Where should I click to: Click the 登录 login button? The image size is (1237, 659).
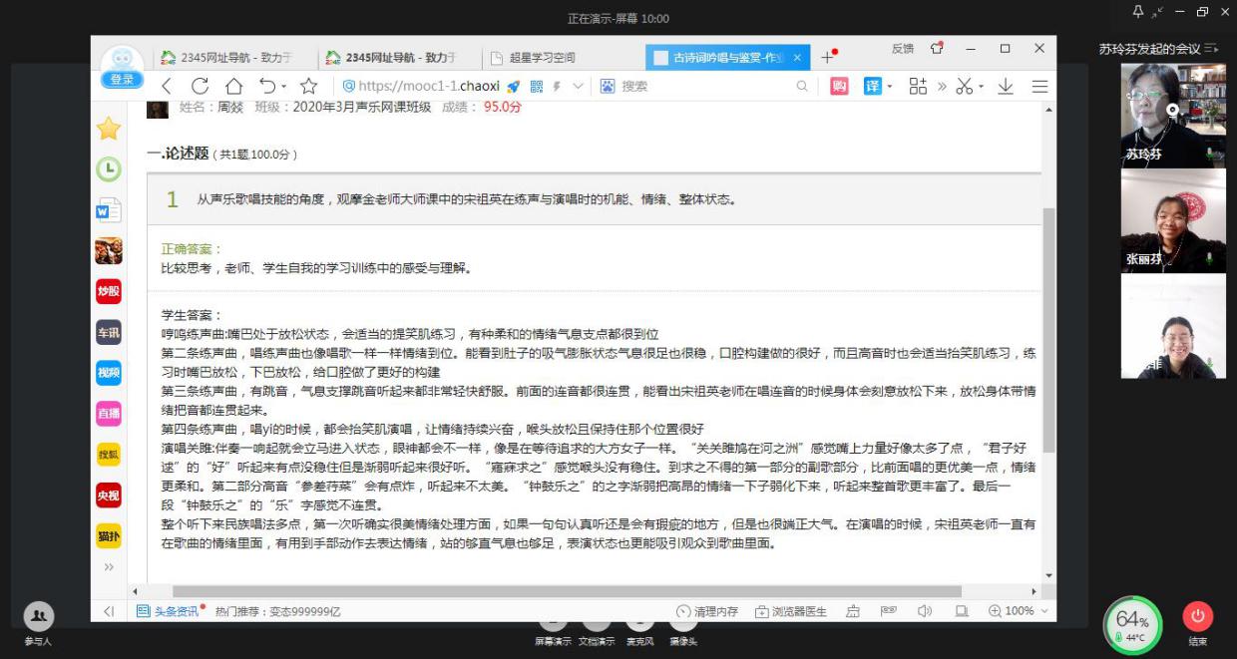121,80
